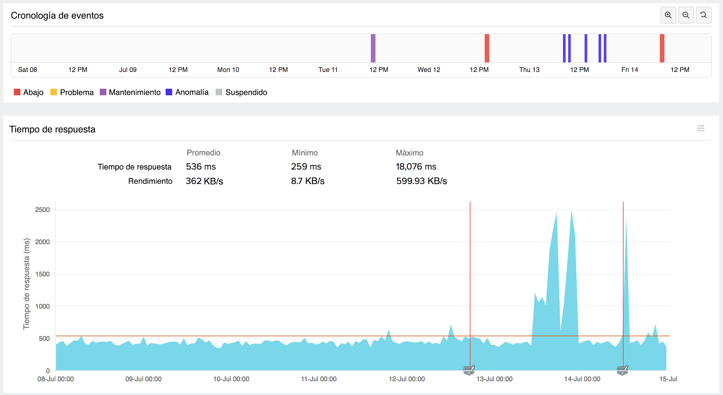Click the zoom in magnifier icon
Viewport: 723px width, 395px height.
pyautogui.click(x=668, y=15)
